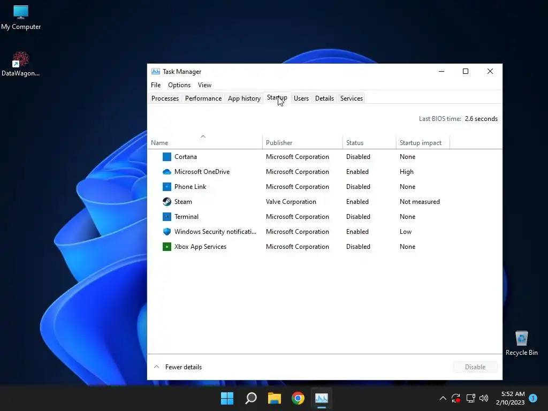Select the Xbox App Services entry name

pos(200,247)
